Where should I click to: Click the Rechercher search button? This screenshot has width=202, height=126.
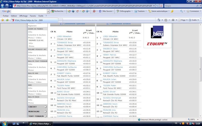click(57, 11)
